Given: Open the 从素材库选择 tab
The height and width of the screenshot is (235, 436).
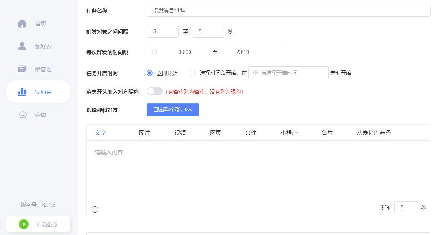Looking at the screenshot, I should 374,133.
